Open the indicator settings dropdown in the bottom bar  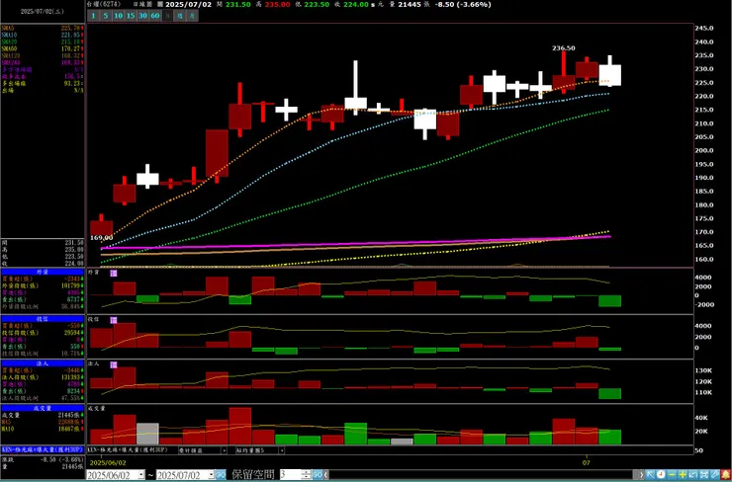coord(225,450)
